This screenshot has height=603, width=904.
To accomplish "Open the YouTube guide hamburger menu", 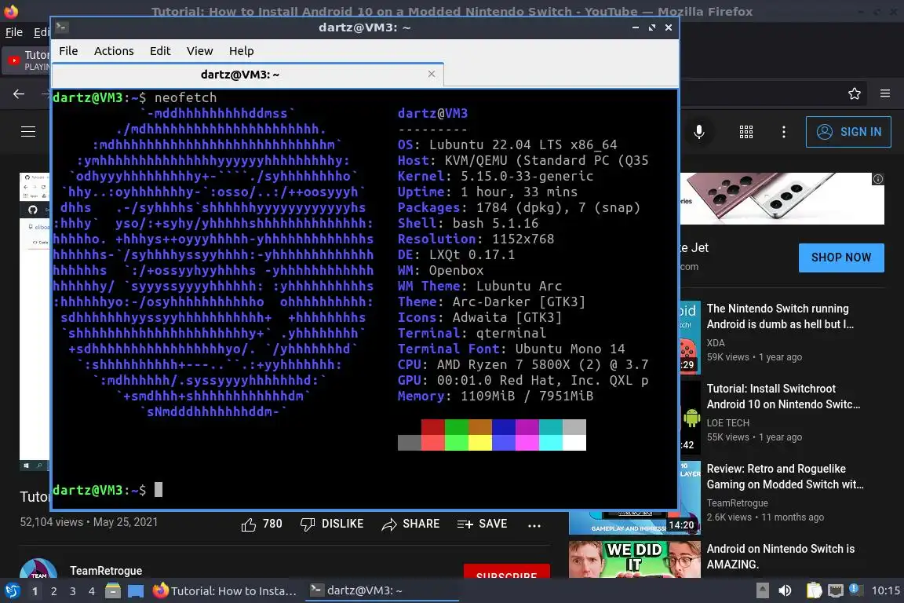I will pyautogui.click(x=28, y=132).
